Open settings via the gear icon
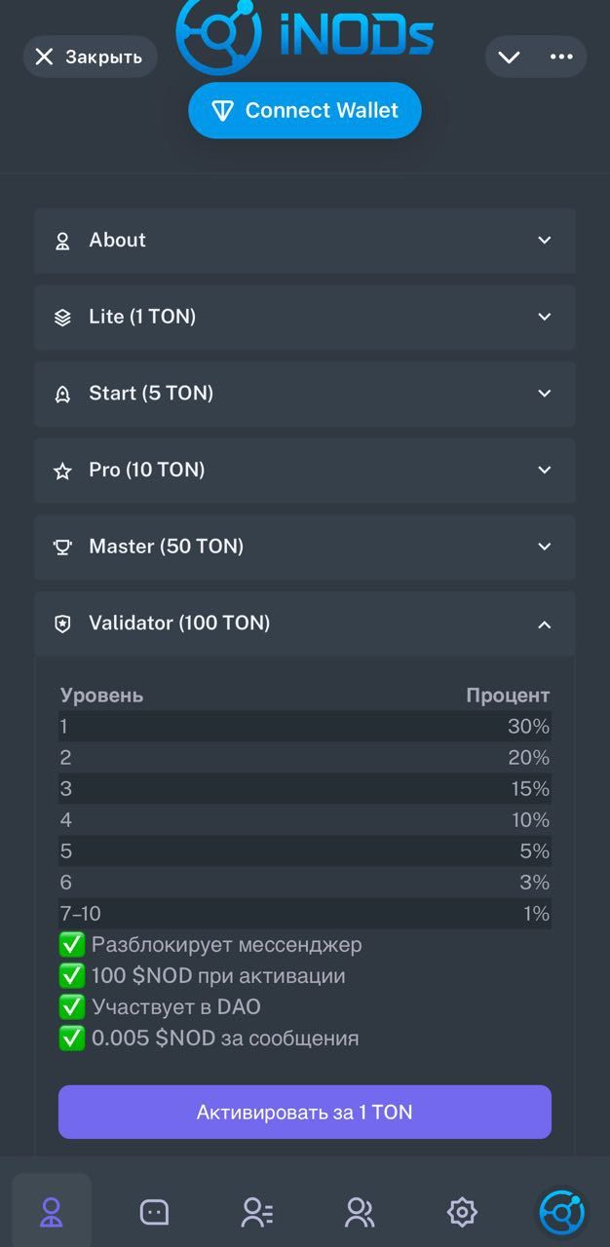Image resolution: width=610 pixels, height=1247 pixels. (x=461, y=1211)
